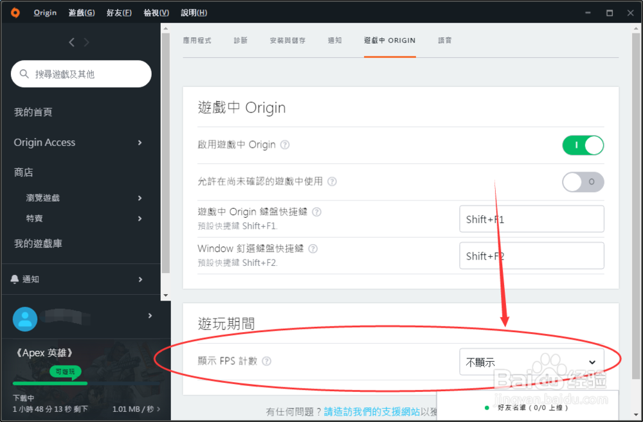The image size is (643, 422).
Task: Click the green online status dot
Action: coord(487,408)
